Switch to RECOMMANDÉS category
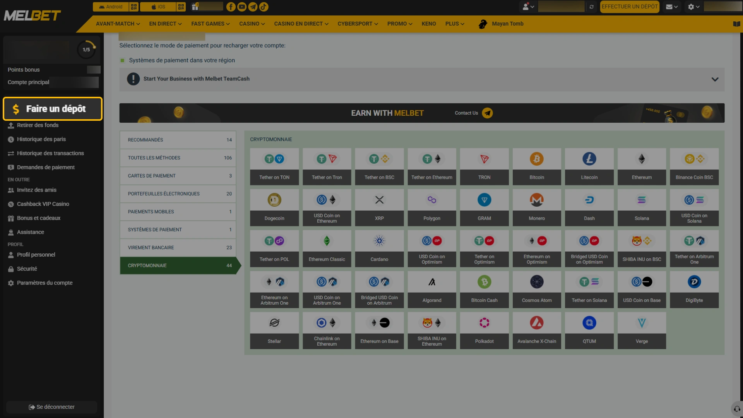Image resolution: width=743 pixels, height=418 pixels. (x=178, y=140)
